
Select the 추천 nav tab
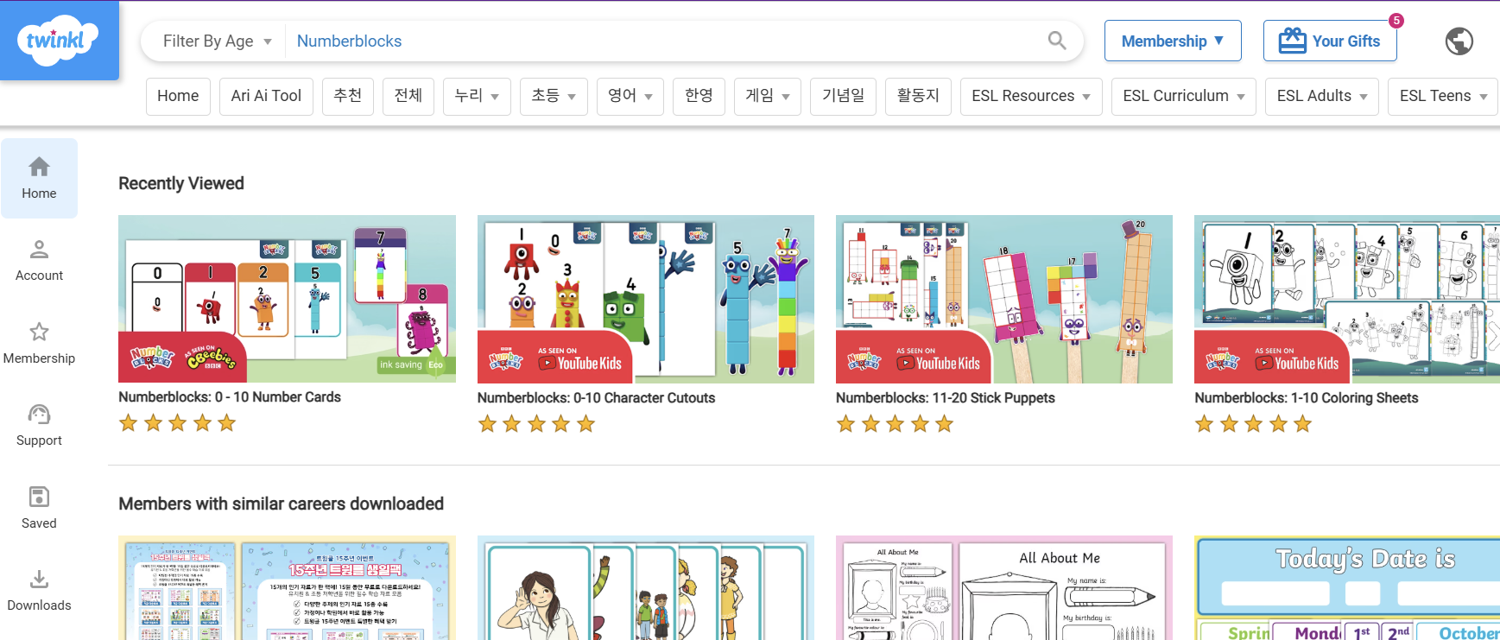(348, 96)
